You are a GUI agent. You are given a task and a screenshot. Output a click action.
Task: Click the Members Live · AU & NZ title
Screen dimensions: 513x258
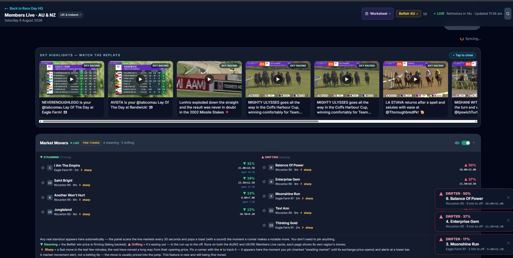click(30, 15)
